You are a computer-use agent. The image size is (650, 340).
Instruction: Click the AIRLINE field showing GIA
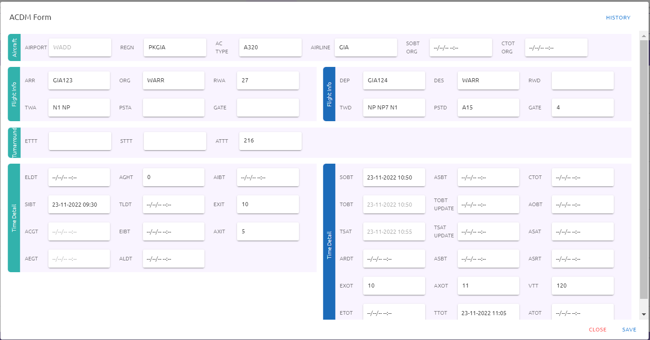tap(365, 47)
